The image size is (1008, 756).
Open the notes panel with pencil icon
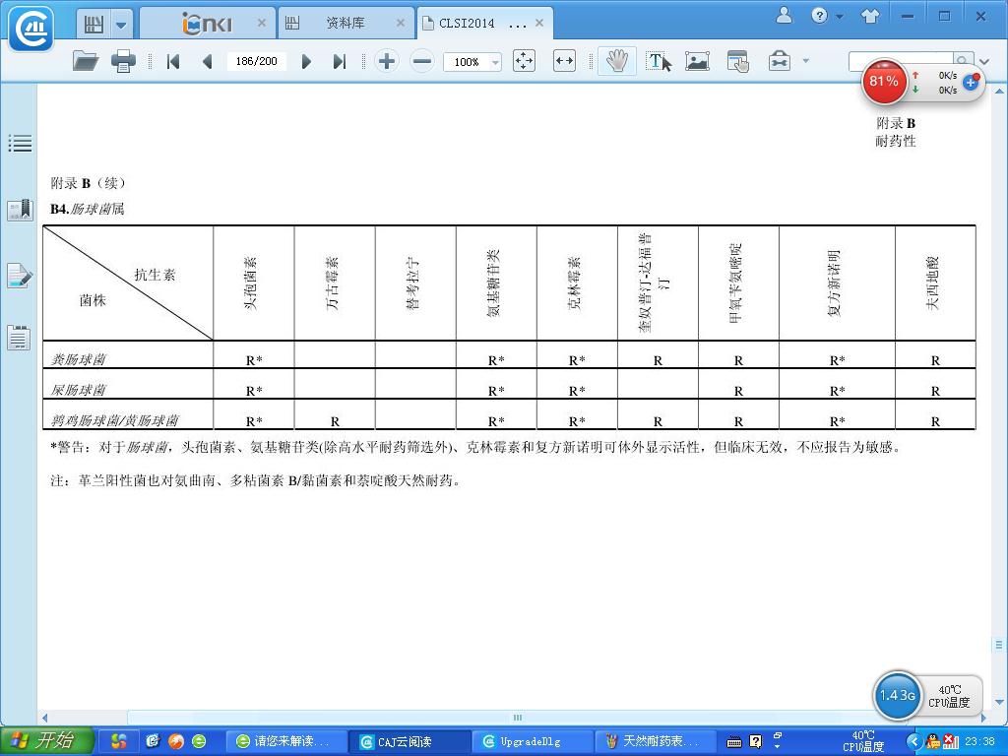[x=20, y=276]
